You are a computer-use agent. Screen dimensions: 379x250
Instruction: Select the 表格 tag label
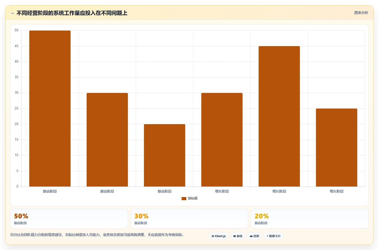239,236
